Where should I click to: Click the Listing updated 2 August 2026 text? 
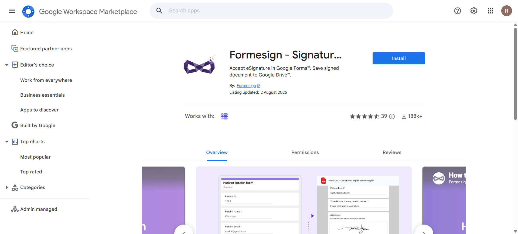(x=258, y=92)
